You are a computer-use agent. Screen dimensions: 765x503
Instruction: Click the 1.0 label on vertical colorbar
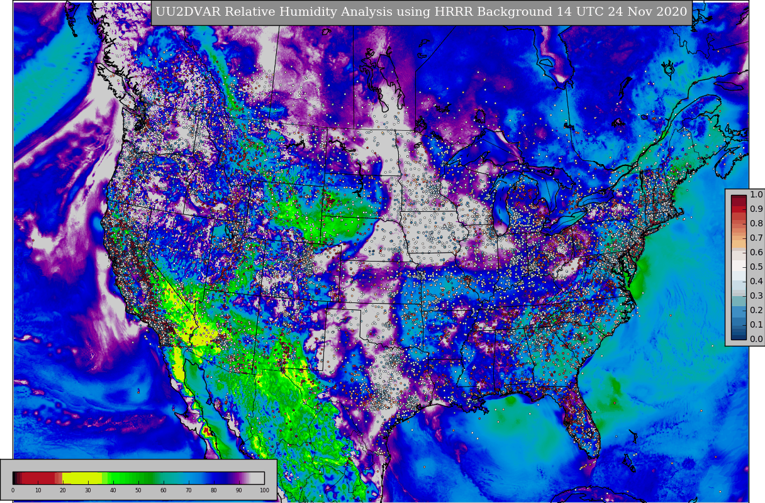pyautogui.click(x=756, y=195)
